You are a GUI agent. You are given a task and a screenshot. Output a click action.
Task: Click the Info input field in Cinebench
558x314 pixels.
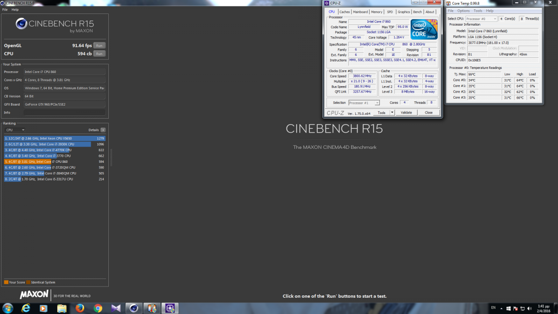click(64, 113)
